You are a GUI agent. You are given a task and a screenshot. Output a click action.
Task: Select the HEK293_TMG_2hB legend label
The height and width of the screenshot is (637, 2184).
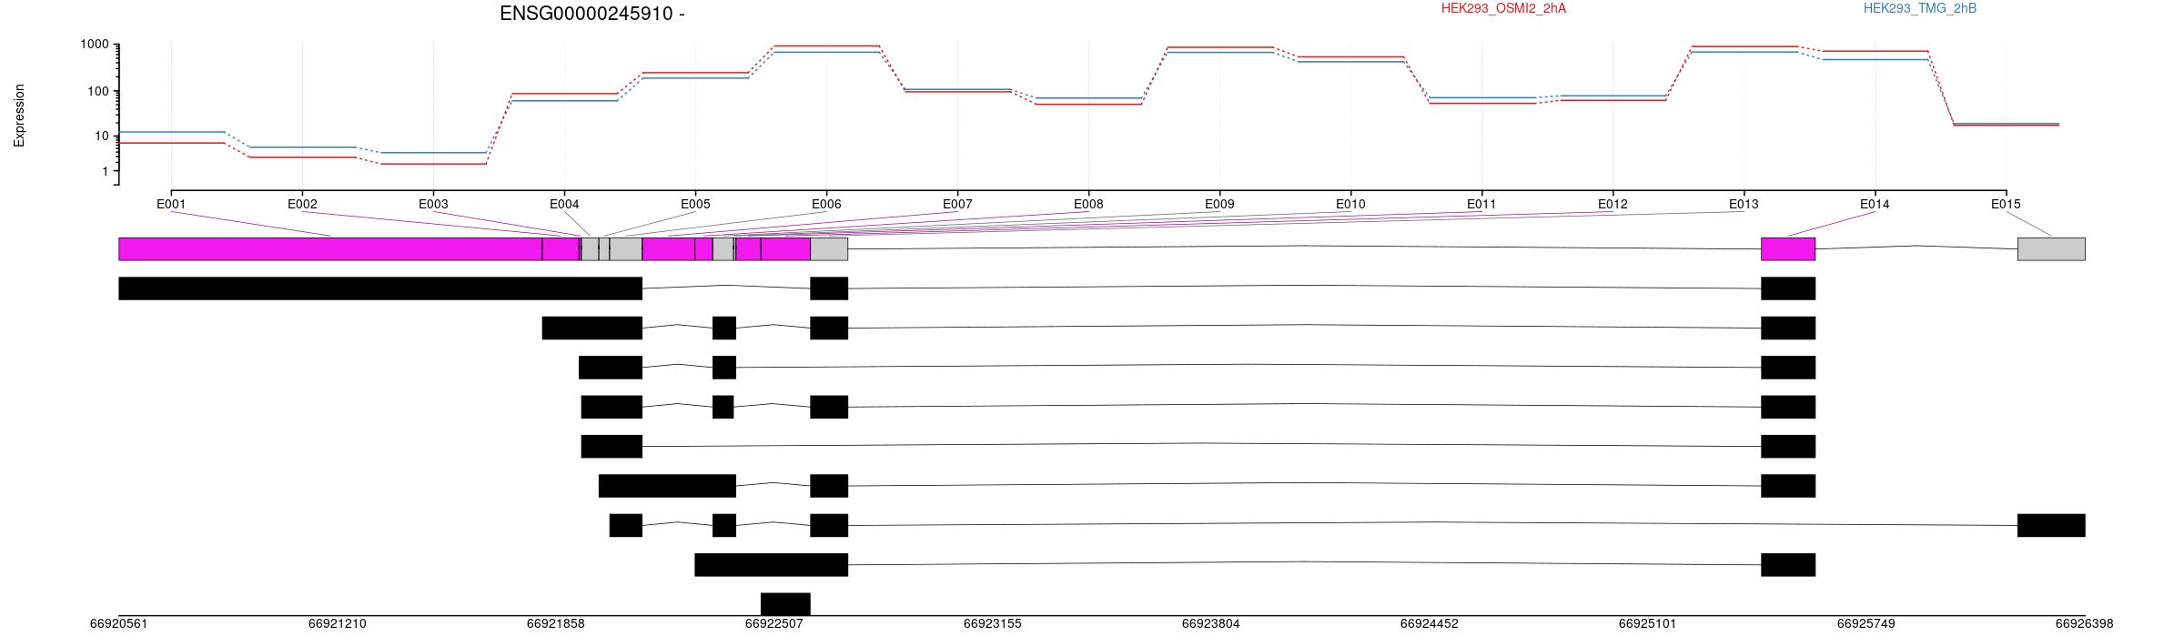[x=1920, y=8]
